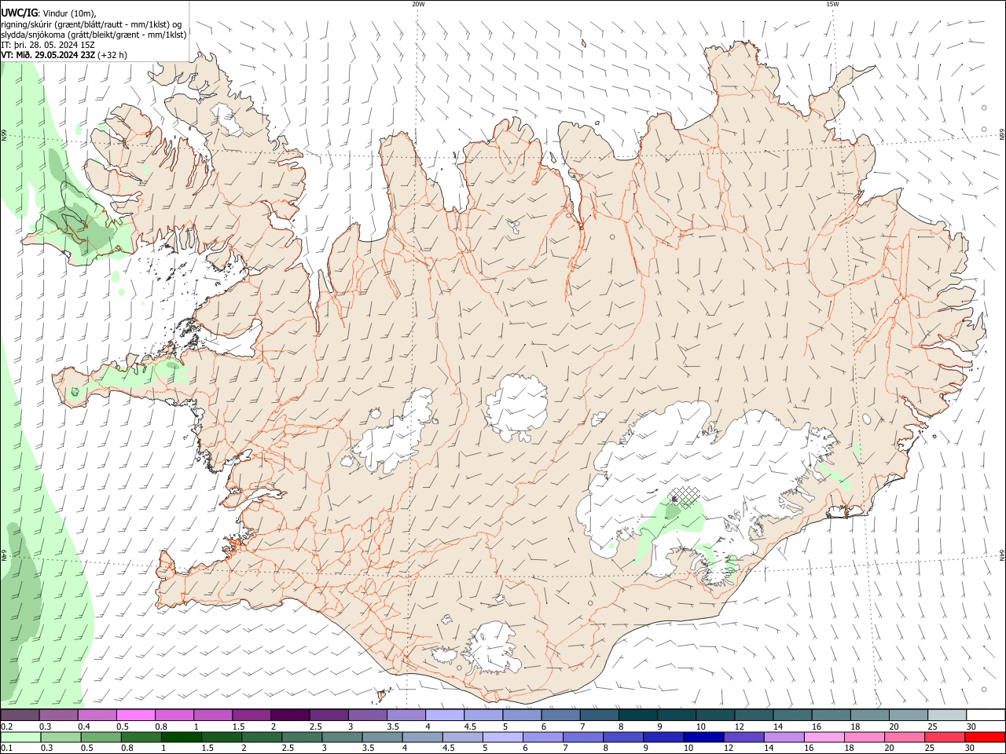
Task: Pick the upper scale swatch between 6 and 7
Action: [561, 715]
